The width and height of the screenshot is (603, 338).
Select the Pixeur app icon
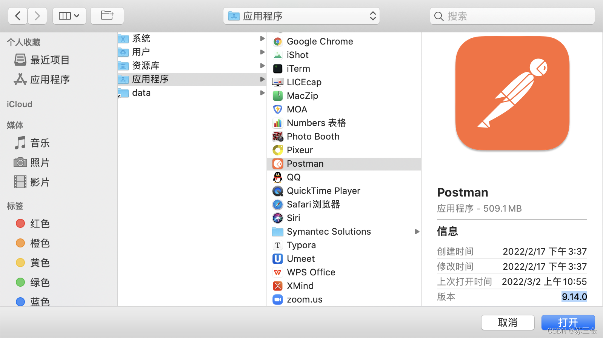point(278,150)
